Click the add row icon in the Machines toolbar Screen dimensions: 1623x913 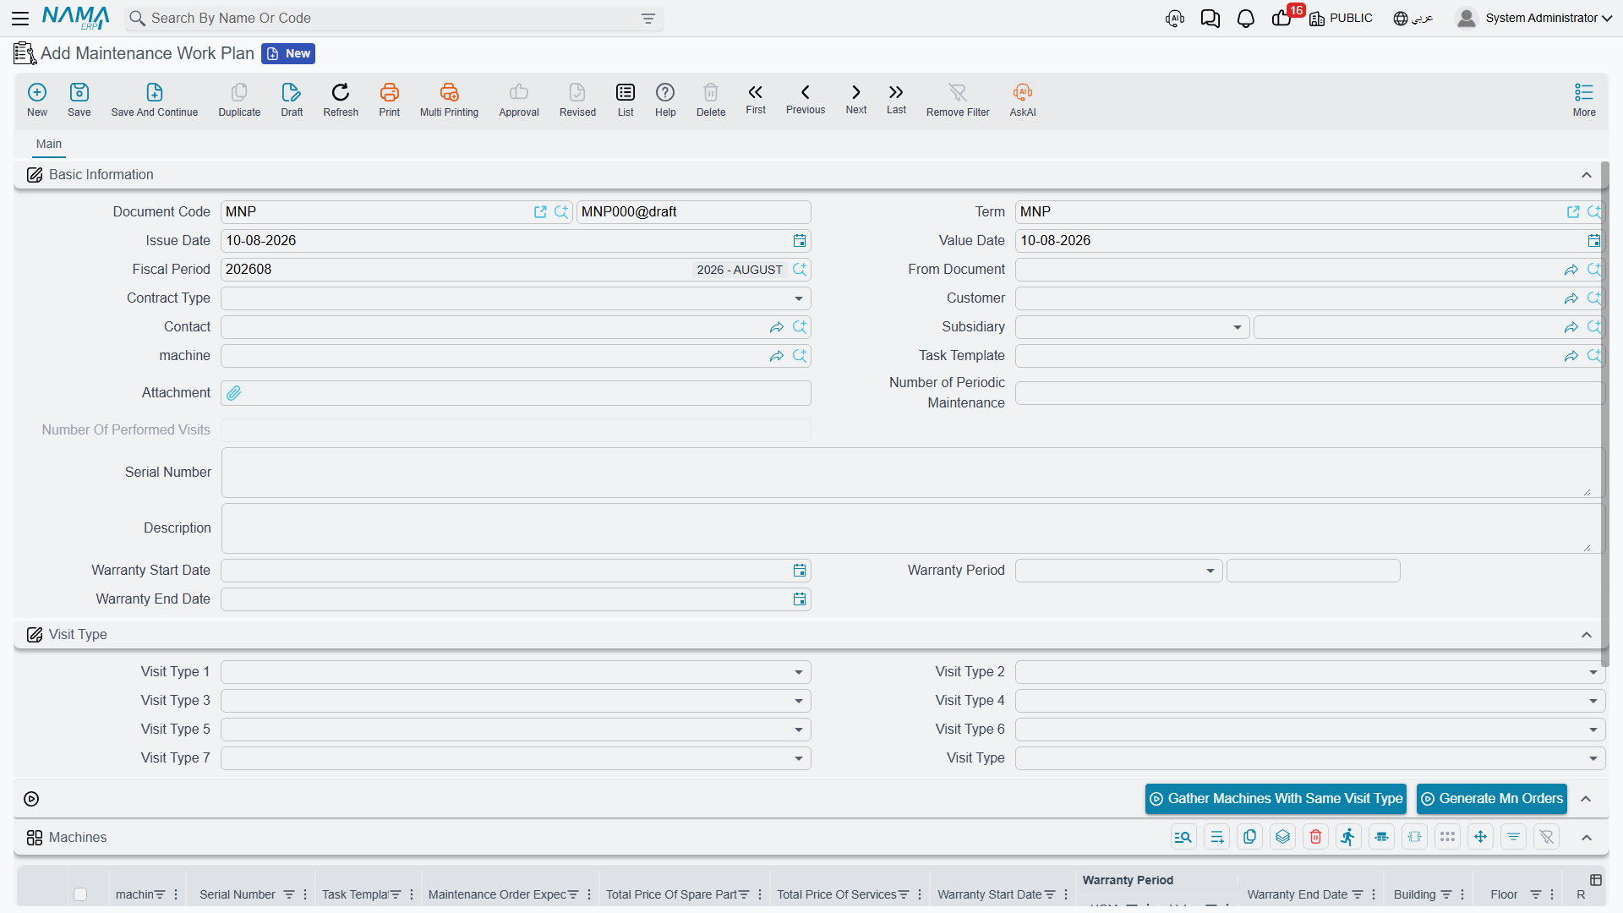coord(1217,837)
